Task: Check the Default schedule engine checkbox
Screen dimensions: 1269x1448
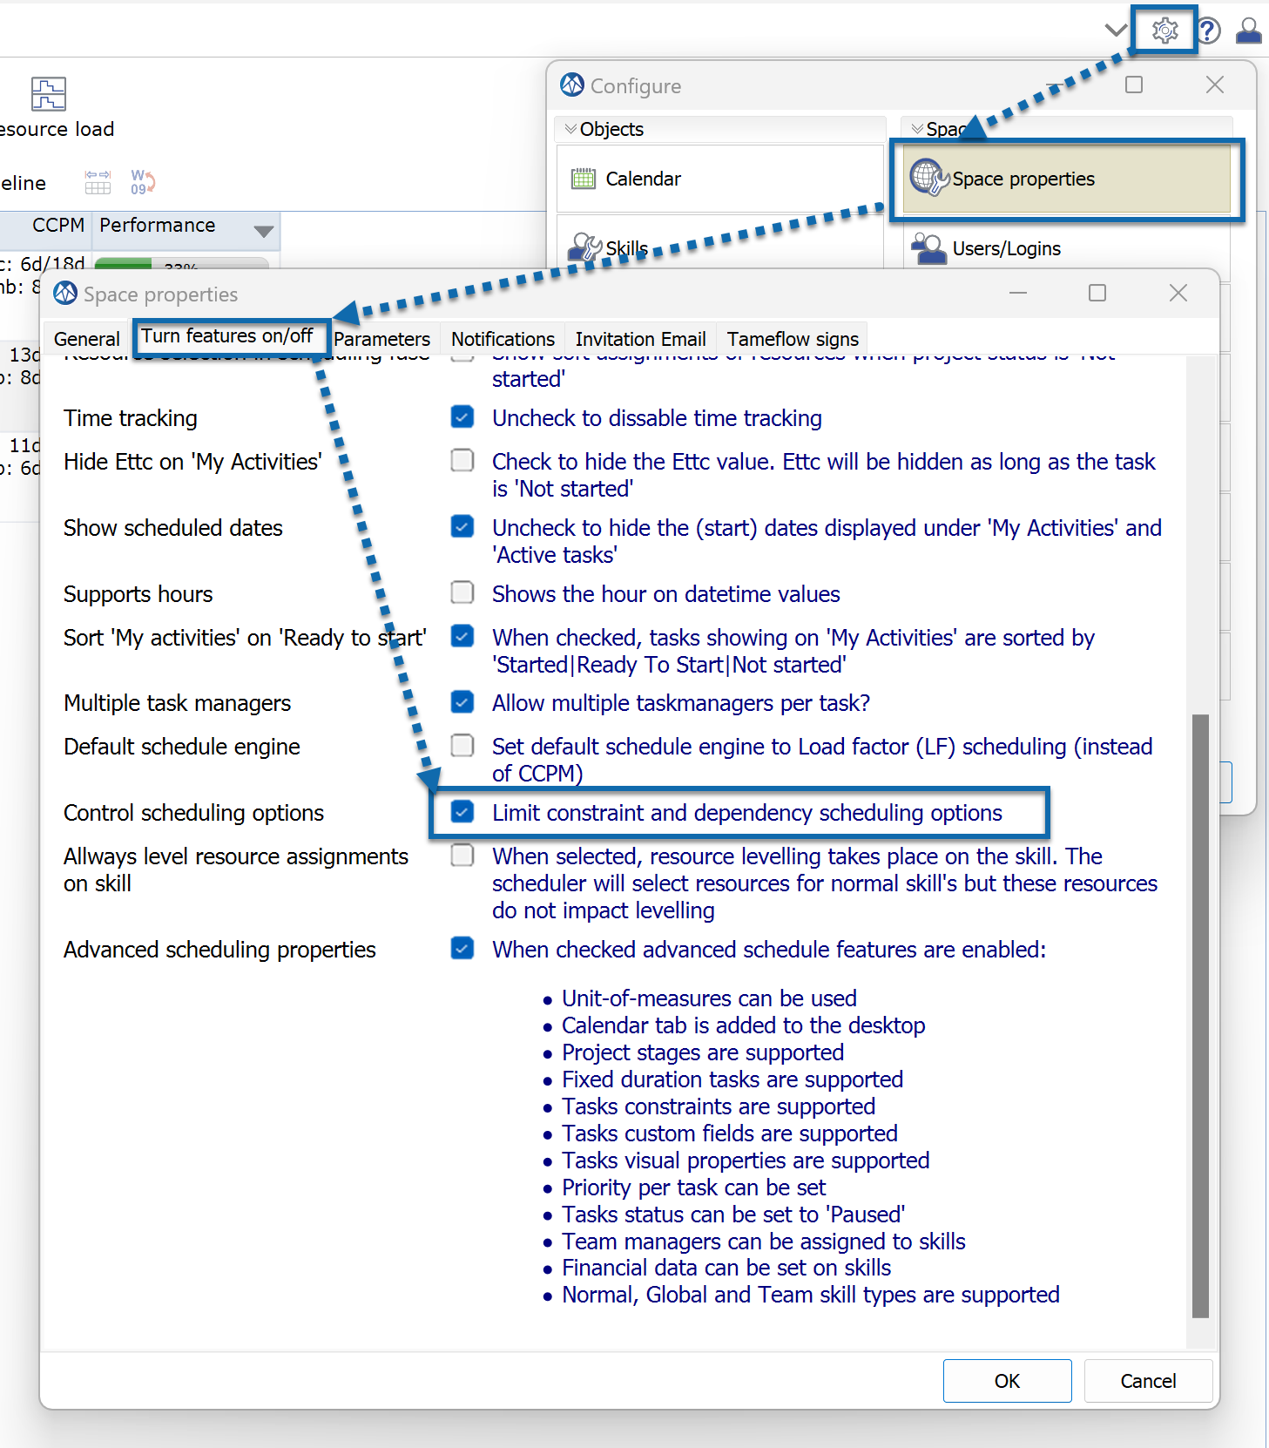Action: coord(462,745)
